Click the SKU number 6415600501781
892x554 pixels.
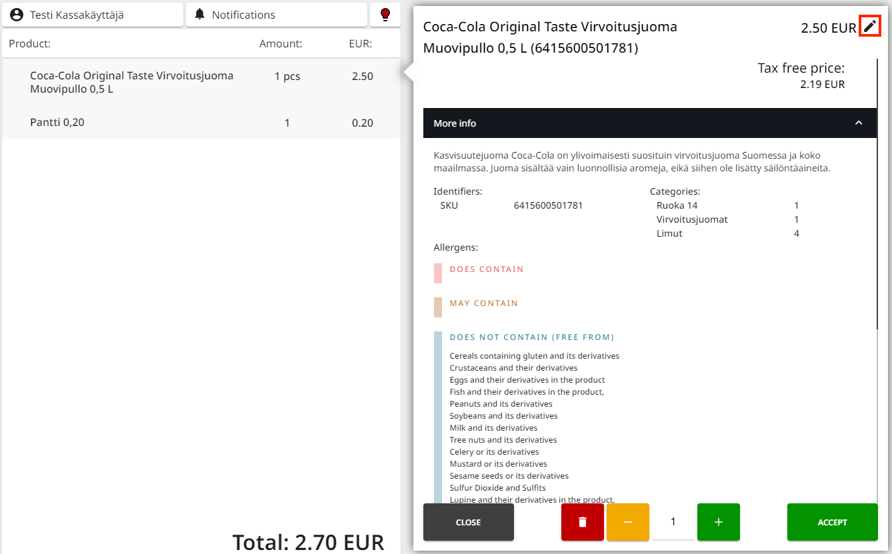point(548,205)
